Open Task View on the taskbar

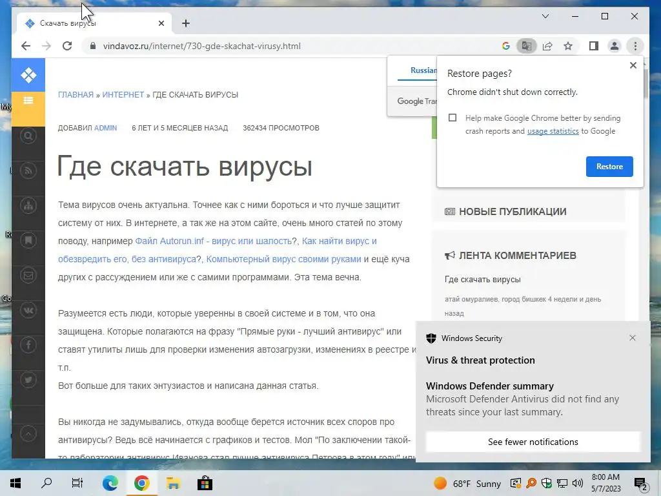pos(77,483)
